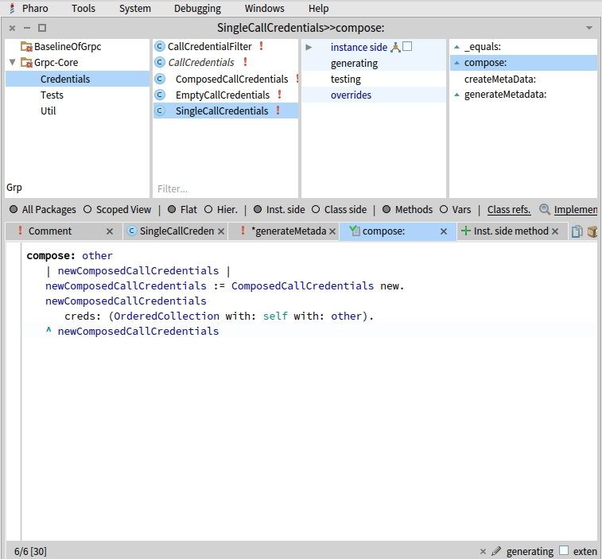
Task: Expand the instance side protocol arrow
Action: pyautogui.click(x=309, y=47)
